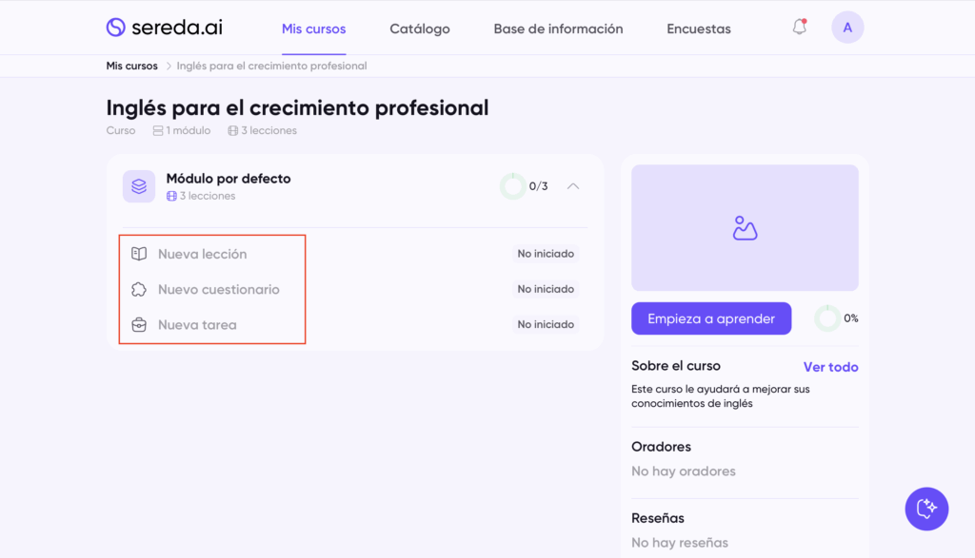
Task: Open the notifications bell
Action: [x=800, y=28]
